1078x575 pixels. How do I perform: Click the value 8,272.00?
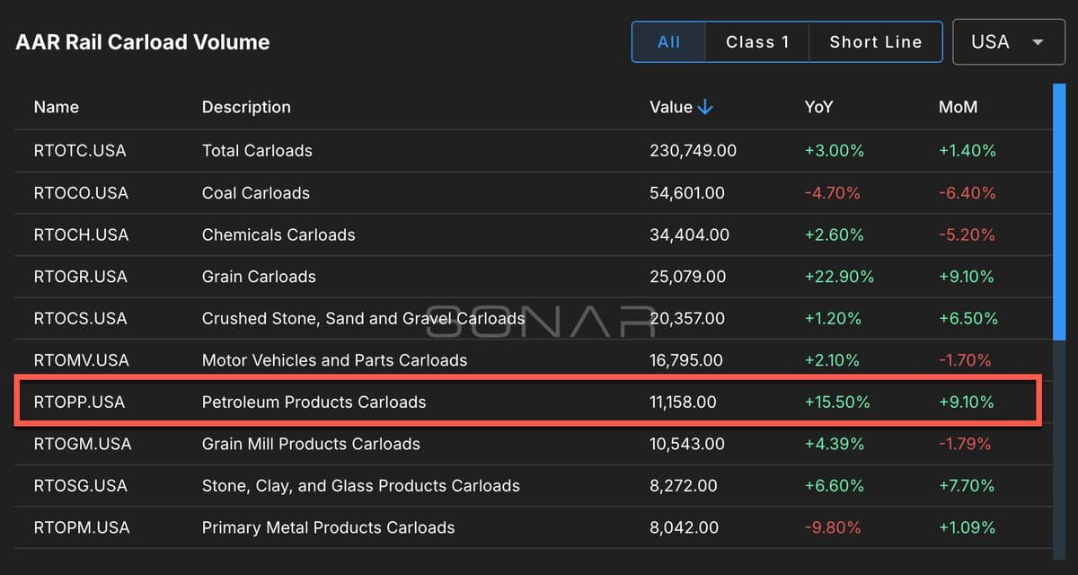[x=683, y=486]
